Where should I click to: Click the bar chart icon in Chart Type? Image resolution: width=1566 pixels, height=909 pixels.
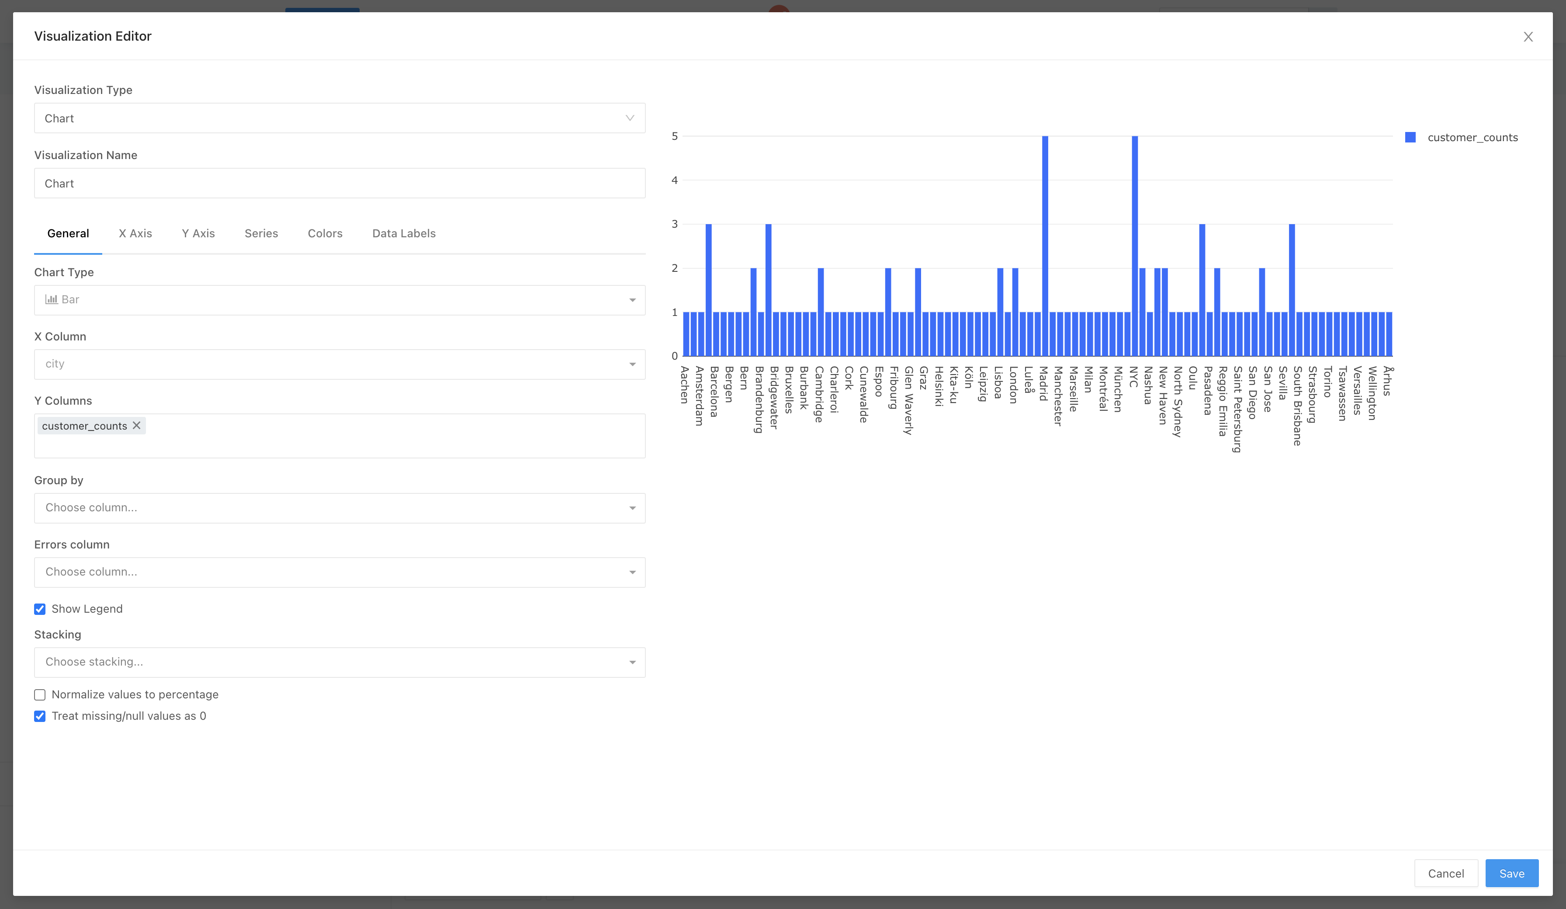52,300
